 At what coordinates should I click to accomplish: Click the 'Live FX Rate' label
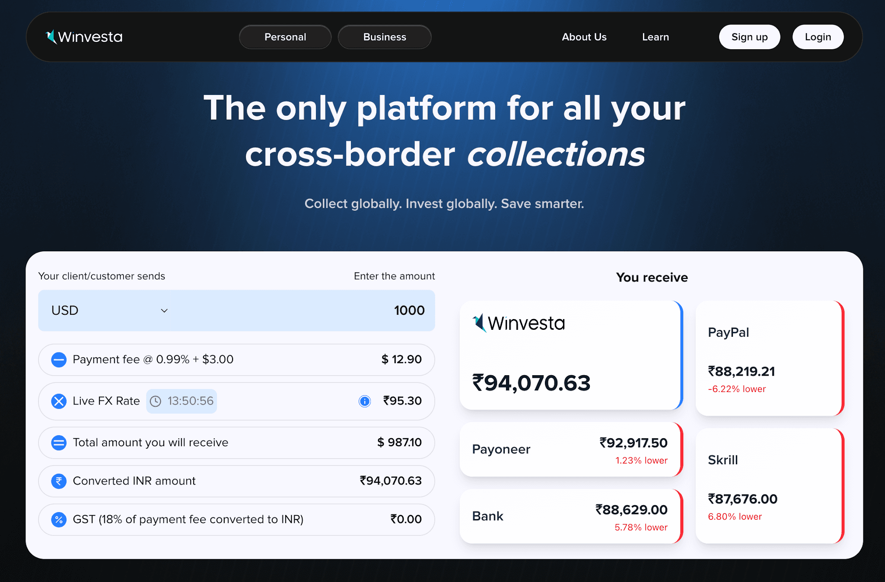coord(106,401)
